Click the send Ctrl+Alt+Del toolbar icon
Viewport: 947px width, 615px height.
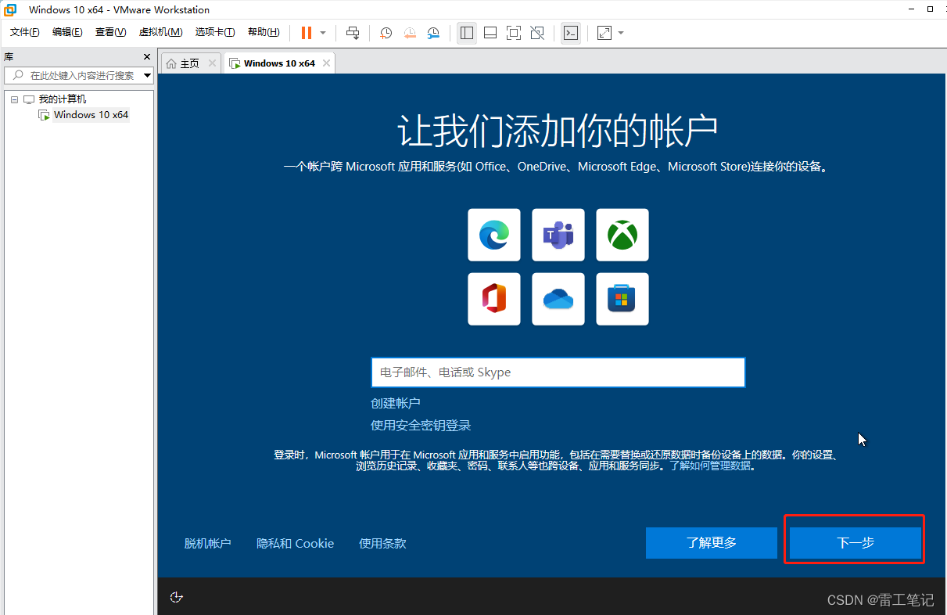(x=353, y=33)
